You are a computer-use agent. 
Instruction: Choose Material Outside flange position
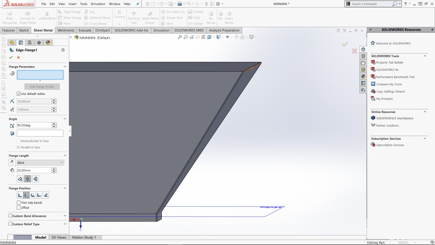pos(26,195)
